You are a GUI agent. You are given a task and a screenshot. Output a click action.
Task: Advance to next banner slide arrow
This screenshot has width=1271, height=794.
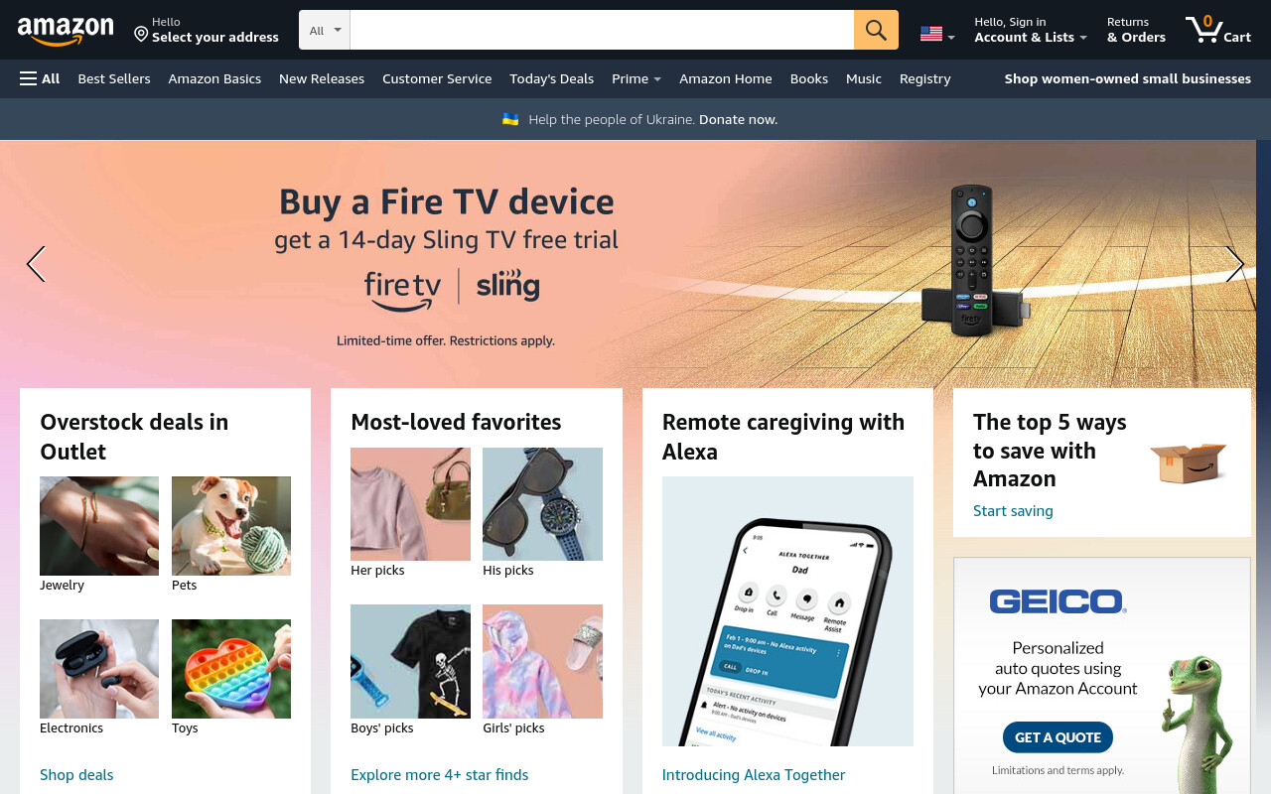click(1234, 264)
